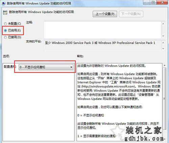Click the supported platform scroll down arrow
Viewport: 169px width, 143px height.
163,48
